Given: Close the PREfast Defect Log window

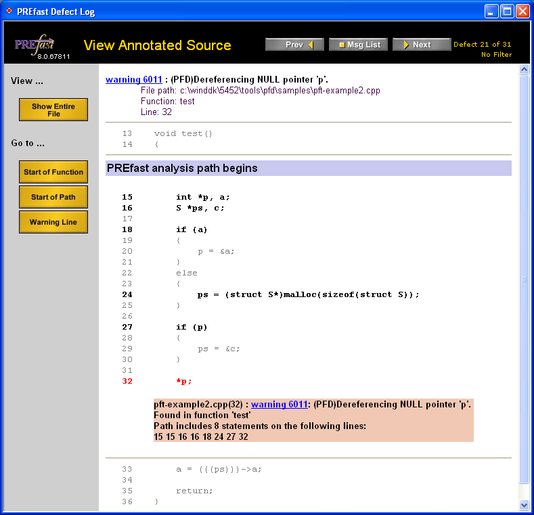Looking at the screenshot, I should click(522, 12).
